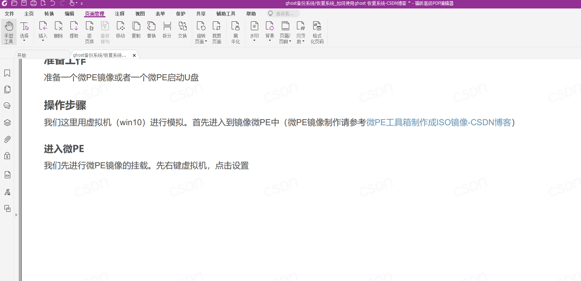Open file using the folder icon in the title bar
Screen dimensions: 581x281
click(x=14, y=3)
